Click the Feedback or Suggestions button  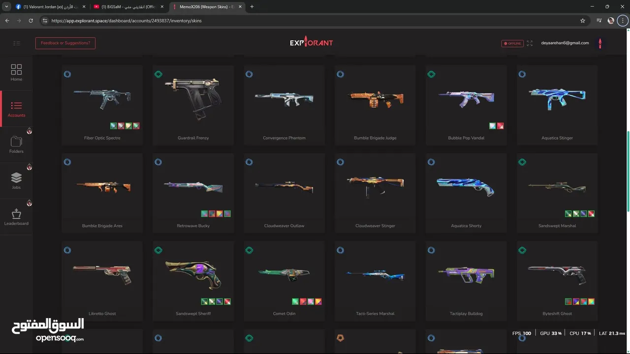click(65, 43)
